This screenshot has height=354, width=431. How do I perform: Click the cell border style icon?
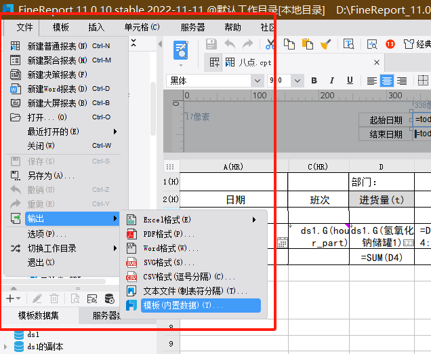(x=423, y=81)
